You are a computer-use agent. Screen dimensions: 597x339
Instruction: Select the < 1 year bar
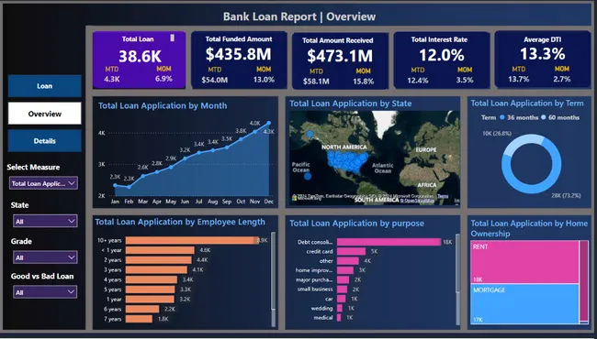pyautogui.click(x=160, y=250)
